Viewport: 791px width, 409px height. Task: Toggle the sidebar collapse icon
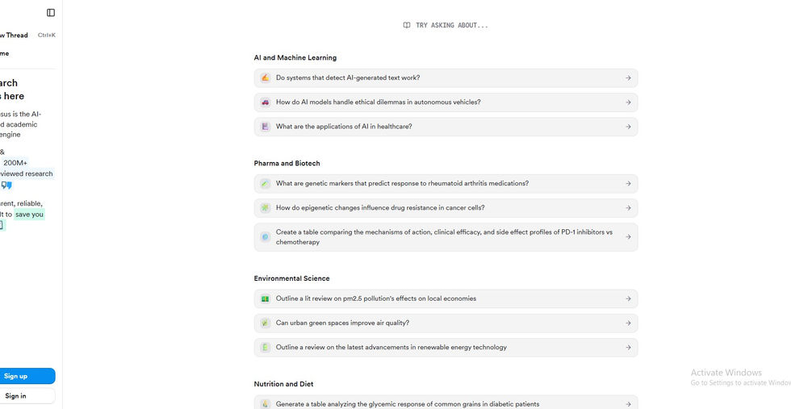coord(51,13)
